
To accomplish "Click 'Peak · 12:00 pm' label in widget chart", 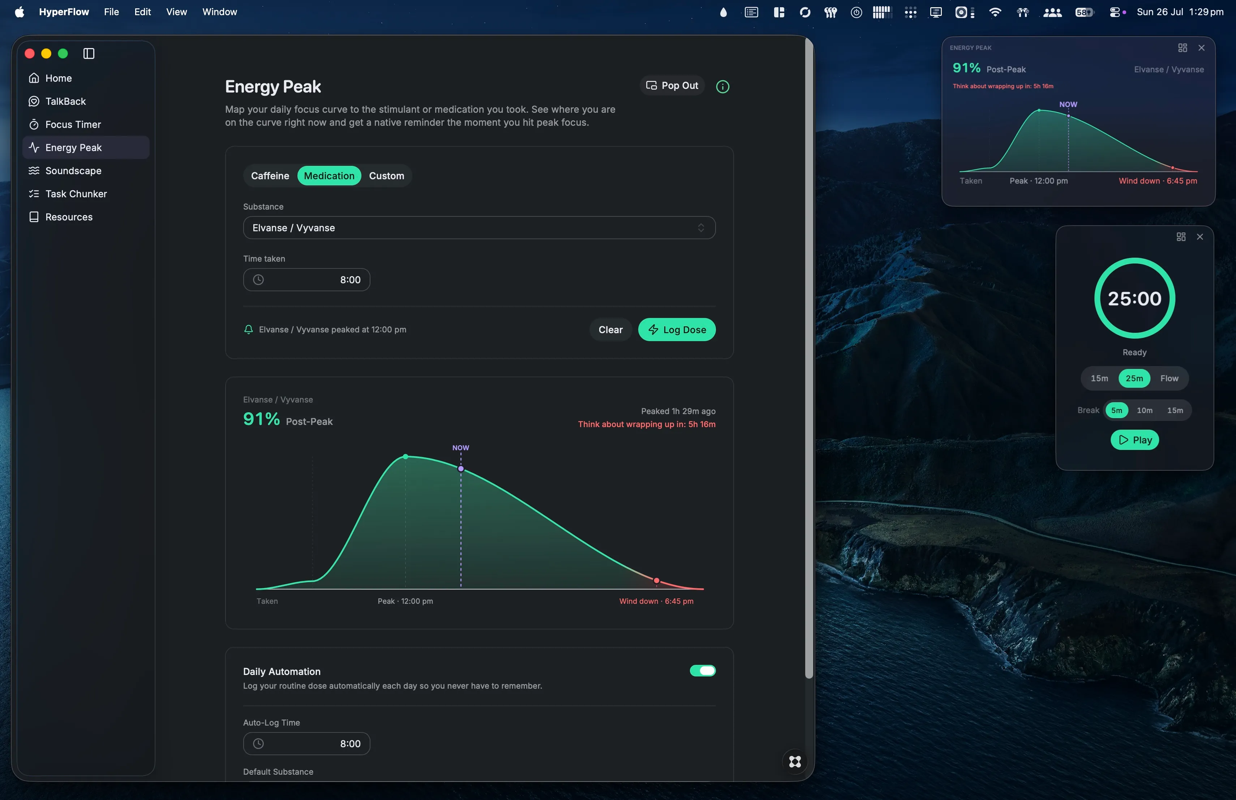I will pos(1039,181).
